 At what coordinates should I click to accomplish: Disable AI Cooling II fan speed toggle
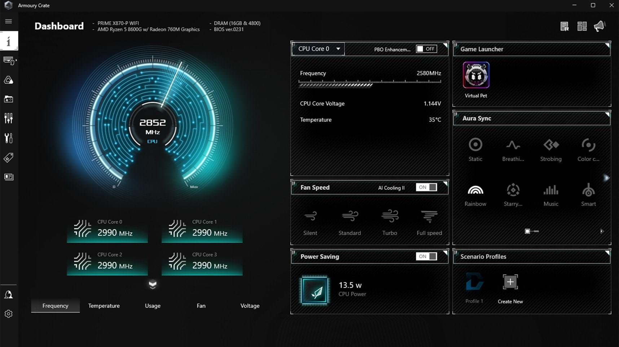click(426, 187)
